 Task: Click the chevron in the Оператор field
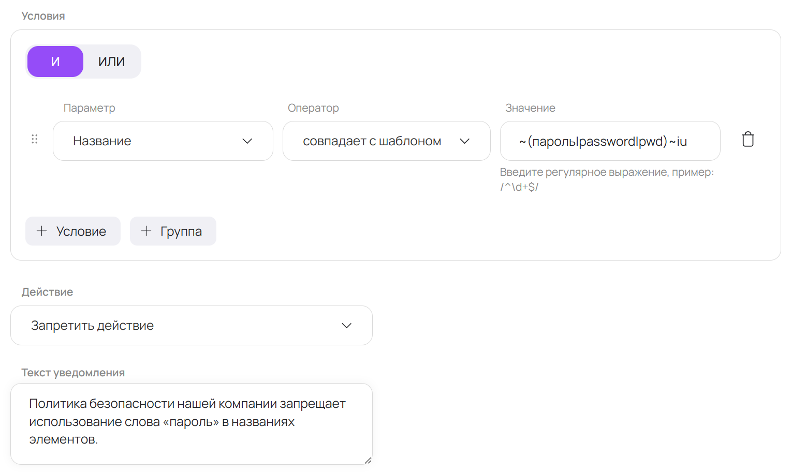coord(465,141)
